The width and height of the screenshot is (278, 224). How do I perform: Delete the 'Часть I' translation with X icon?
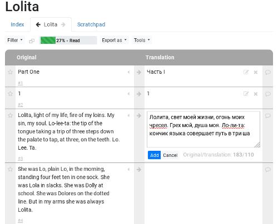(x=256, y=72)
